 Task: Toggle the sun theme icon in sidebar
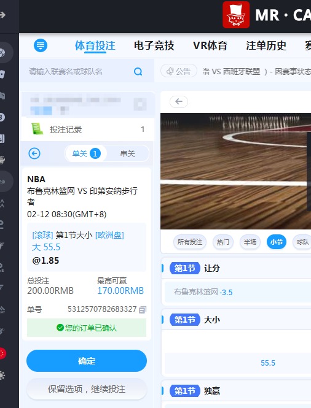(x=2, y=375)
